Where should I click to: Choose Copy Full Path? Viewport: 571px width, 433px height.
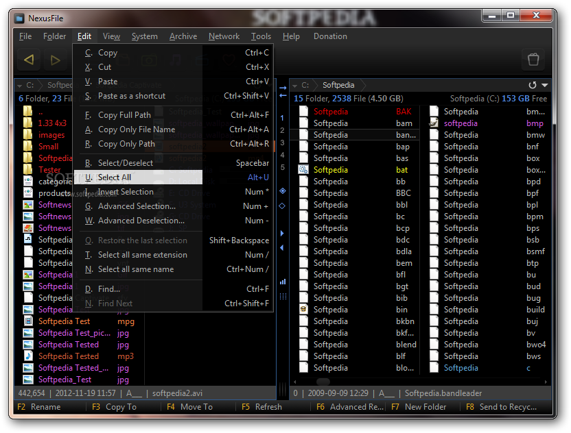click(174, 115)
